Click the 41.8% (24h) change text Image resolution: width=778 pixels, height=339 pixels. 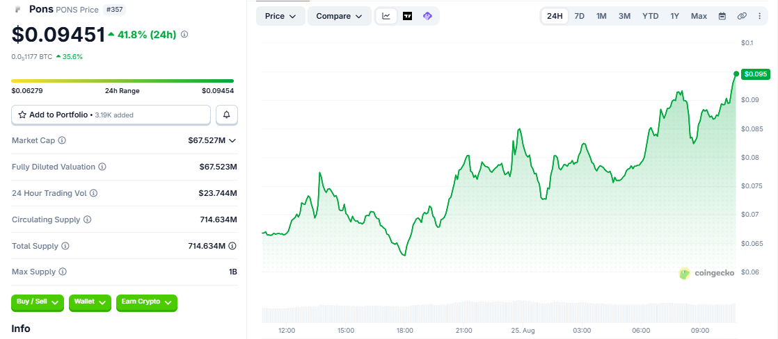[x=146, y=35]
